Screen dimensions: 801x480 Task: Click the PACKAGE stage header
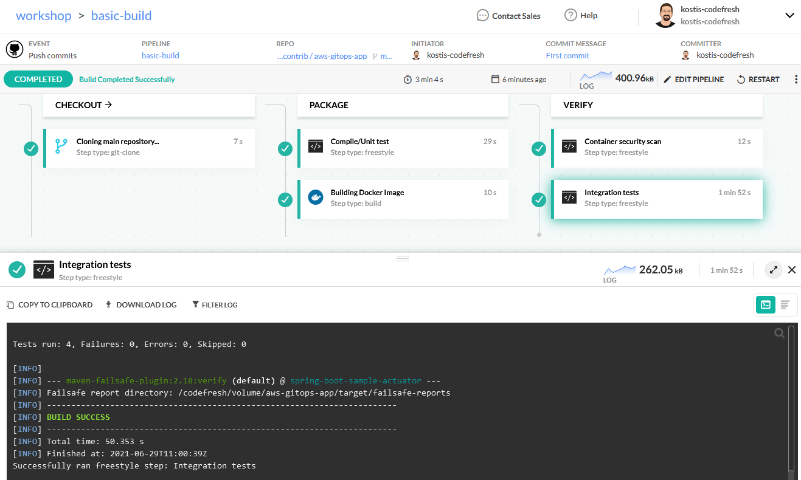[403, 105]
